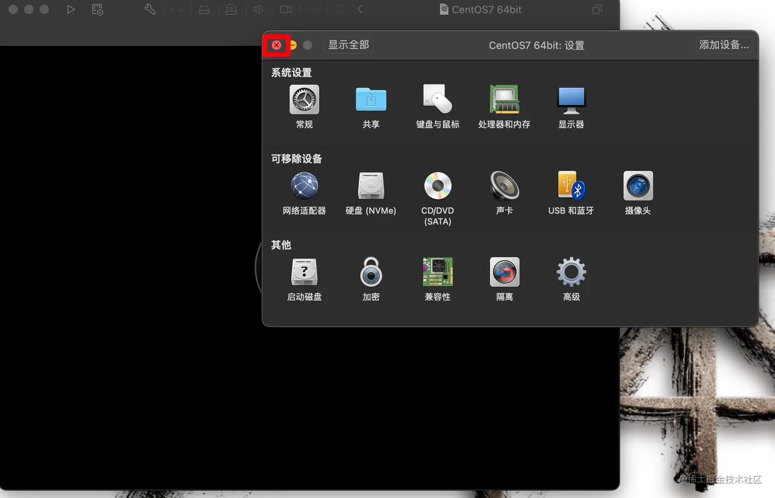Click the wrench settings icon in toolbar
Viewport: 775px width, 498px height.
pos(150,9)
